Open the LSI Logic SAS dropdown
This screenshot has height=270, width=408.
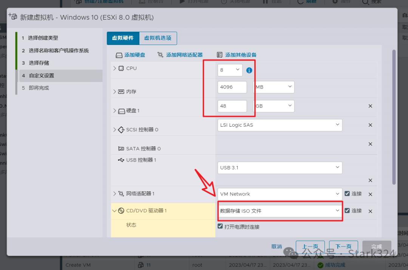280,125
